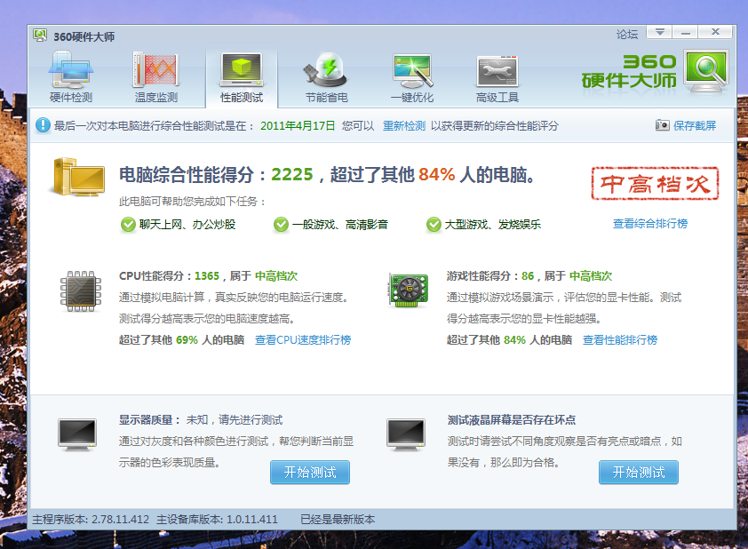Screen dimensions: 748x549
Task: Click the camera icon beside 保存截屏
Action: pos(662,126)
